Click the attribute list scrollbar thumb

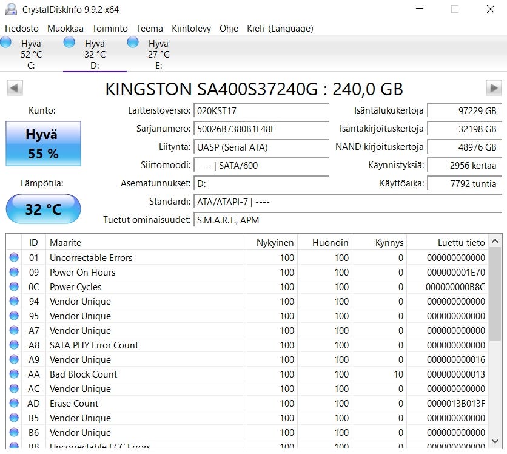pos(495,294)
